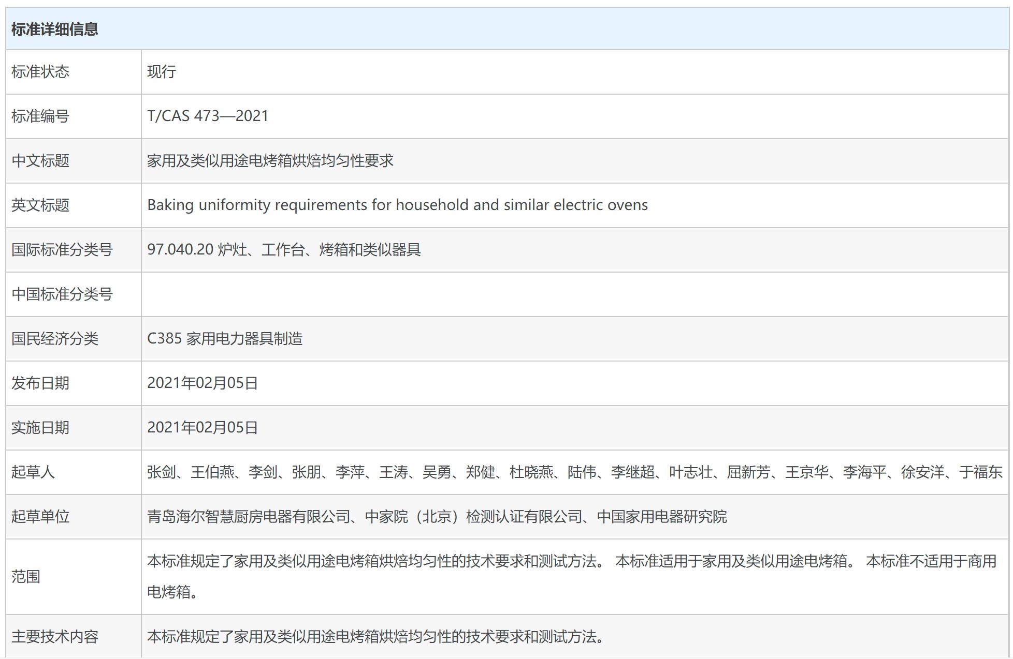Click drafter name 于福东 at row end
Screen dimensions: 1013x659
click(x=980, y=472)
